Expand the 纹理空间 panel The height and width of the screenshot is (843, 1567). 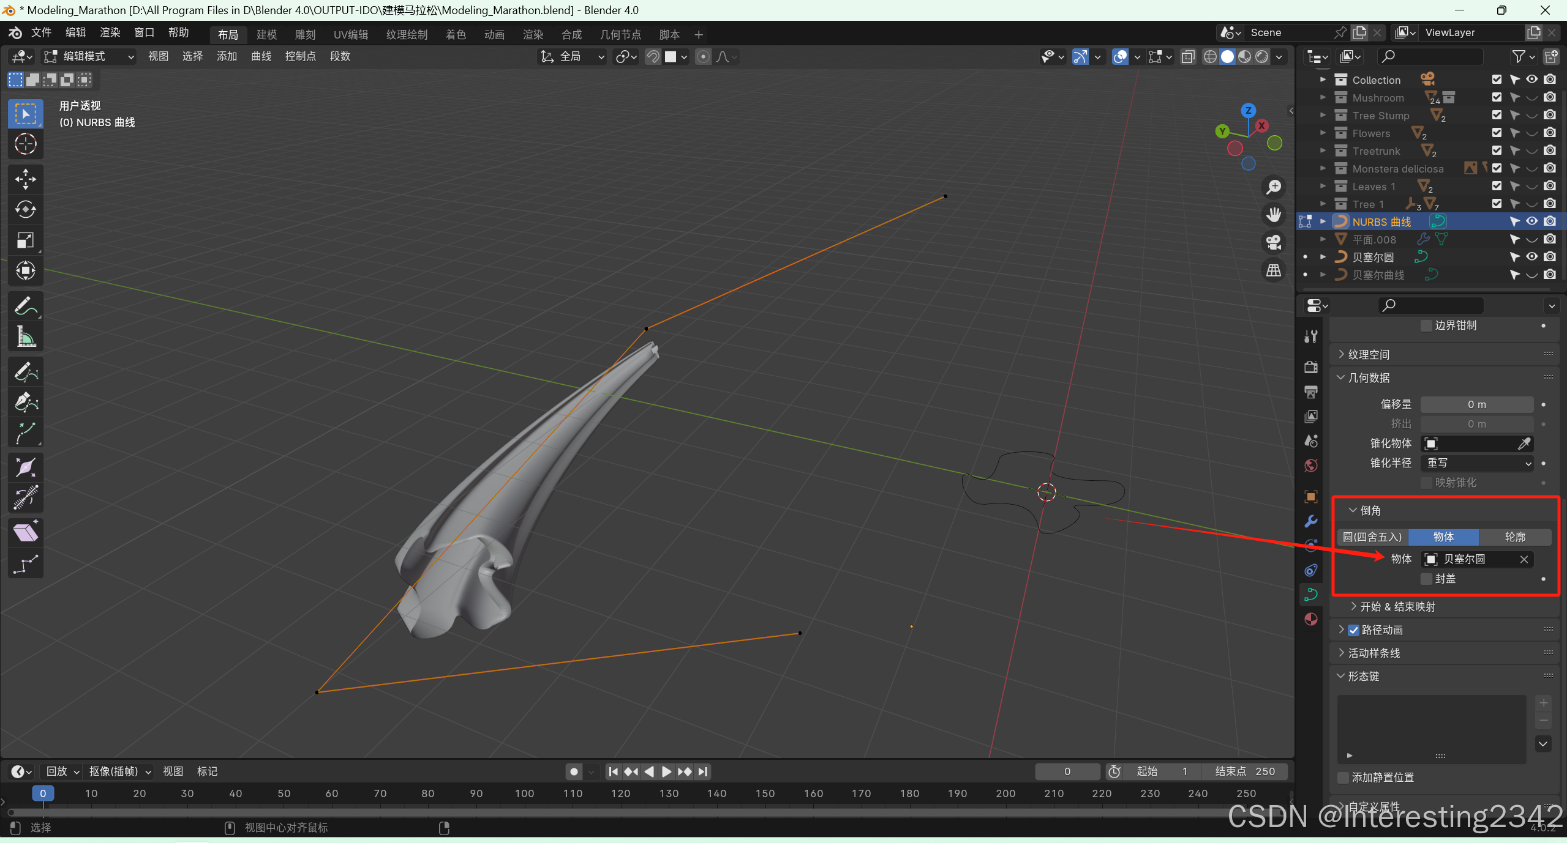1368,355
